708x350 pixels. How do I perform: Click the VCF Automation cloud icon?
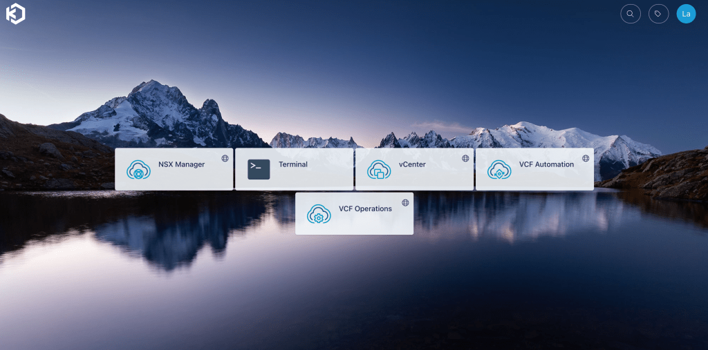point(499,170)
